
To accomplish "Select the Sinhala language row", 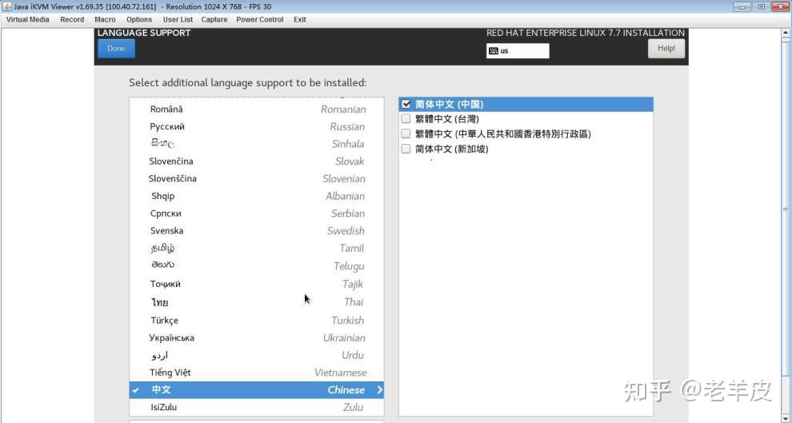I will [257, 144].
